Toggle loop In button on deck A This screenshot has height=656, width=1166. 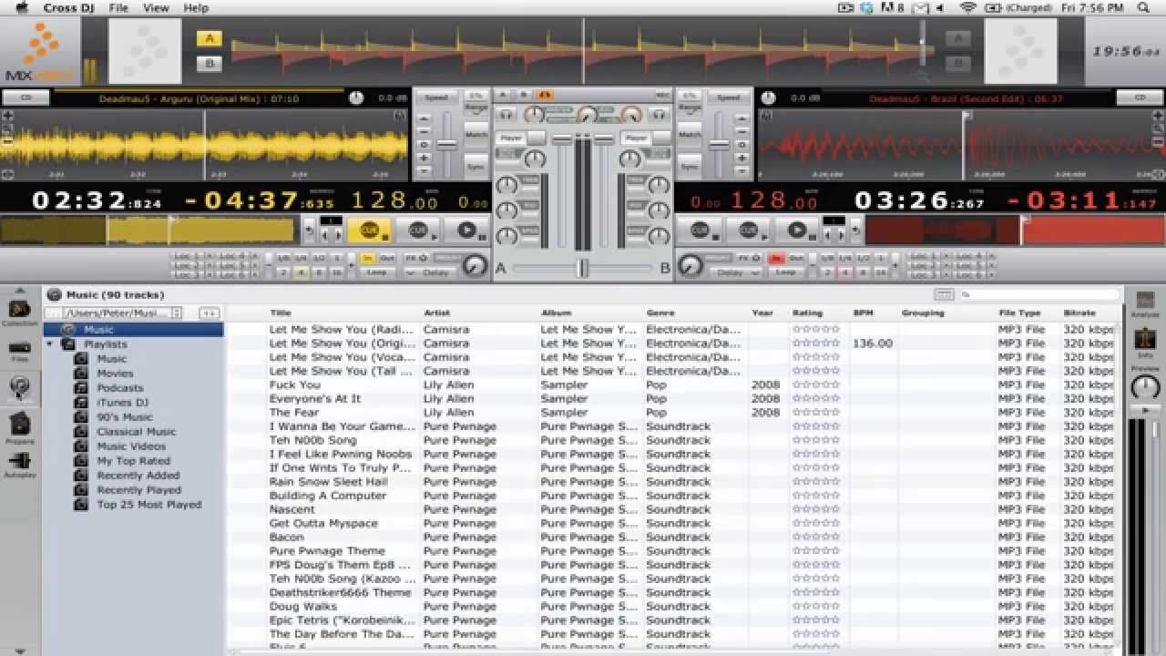coord(367,259)
